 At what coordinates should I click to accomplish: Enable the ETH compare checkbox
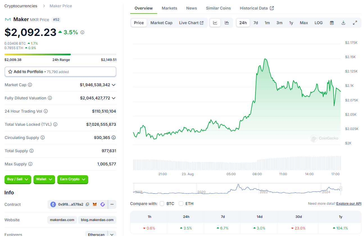pyautogui.click(x=181, y=204)
